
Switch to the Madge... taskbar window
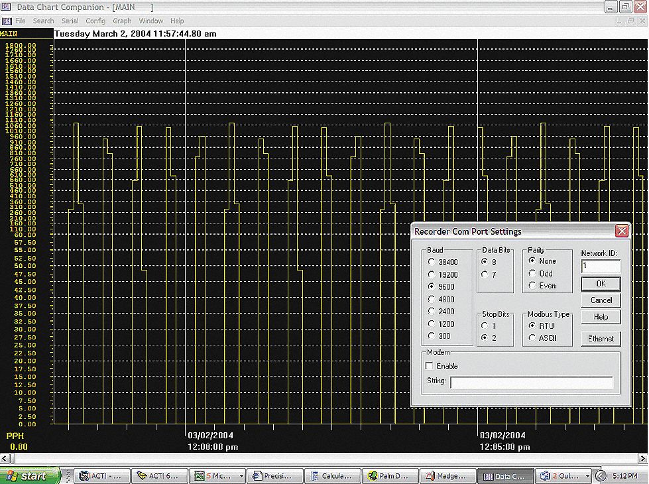[x=448, y=476]
